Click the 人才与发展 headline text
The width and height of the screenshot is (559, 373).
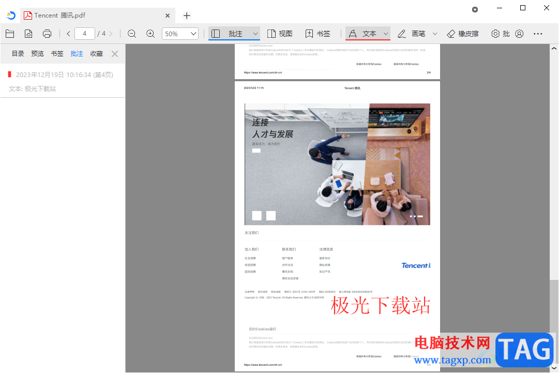coord(273,135)
